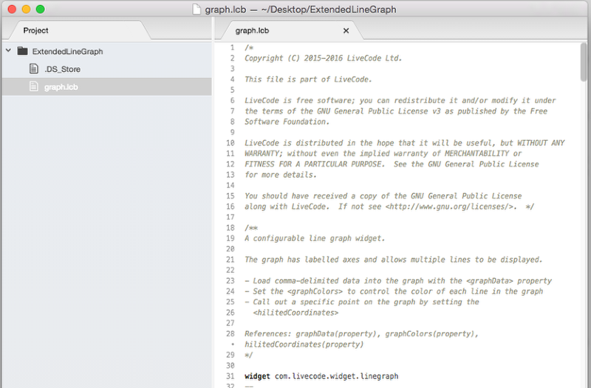This screenshot has height=388, width=591.
Task: Click 'com.livecode.widget.linegraph' identifier
Action: 336,376
